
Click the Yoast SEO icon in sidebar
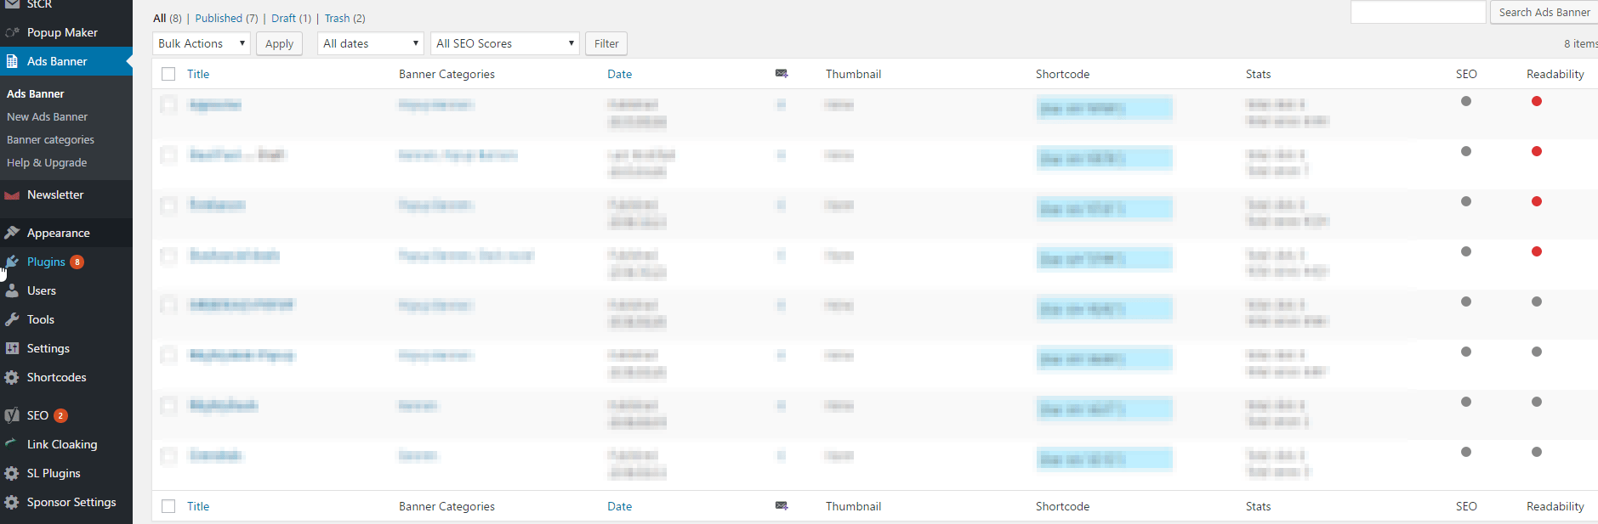pos(12,415)
